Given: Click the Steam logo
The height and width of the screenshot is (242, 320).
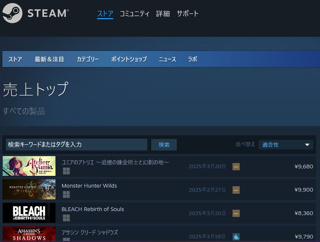Looking at the screenshot, I should tap(36, 13).
